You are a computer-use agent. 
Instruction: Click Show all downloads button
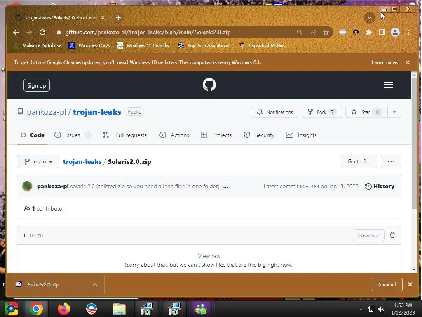click(x=387, y=284)
